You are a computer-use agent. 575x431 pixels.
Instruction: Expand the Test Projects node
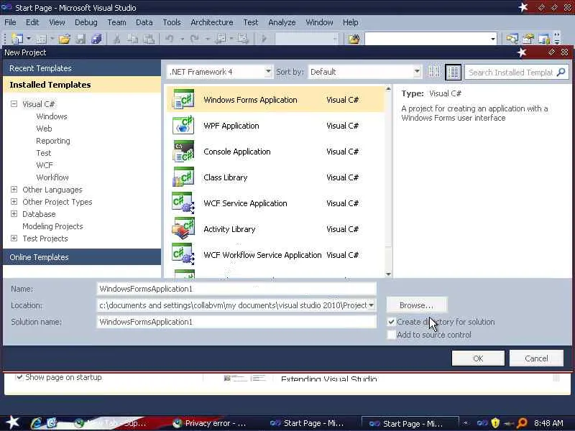click(x=14, y=238)
